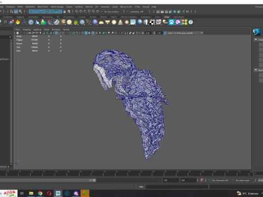263x197 pixels.
Task: Click the V-Ray frame buffer window icon
Action: (x=158, y=22)
